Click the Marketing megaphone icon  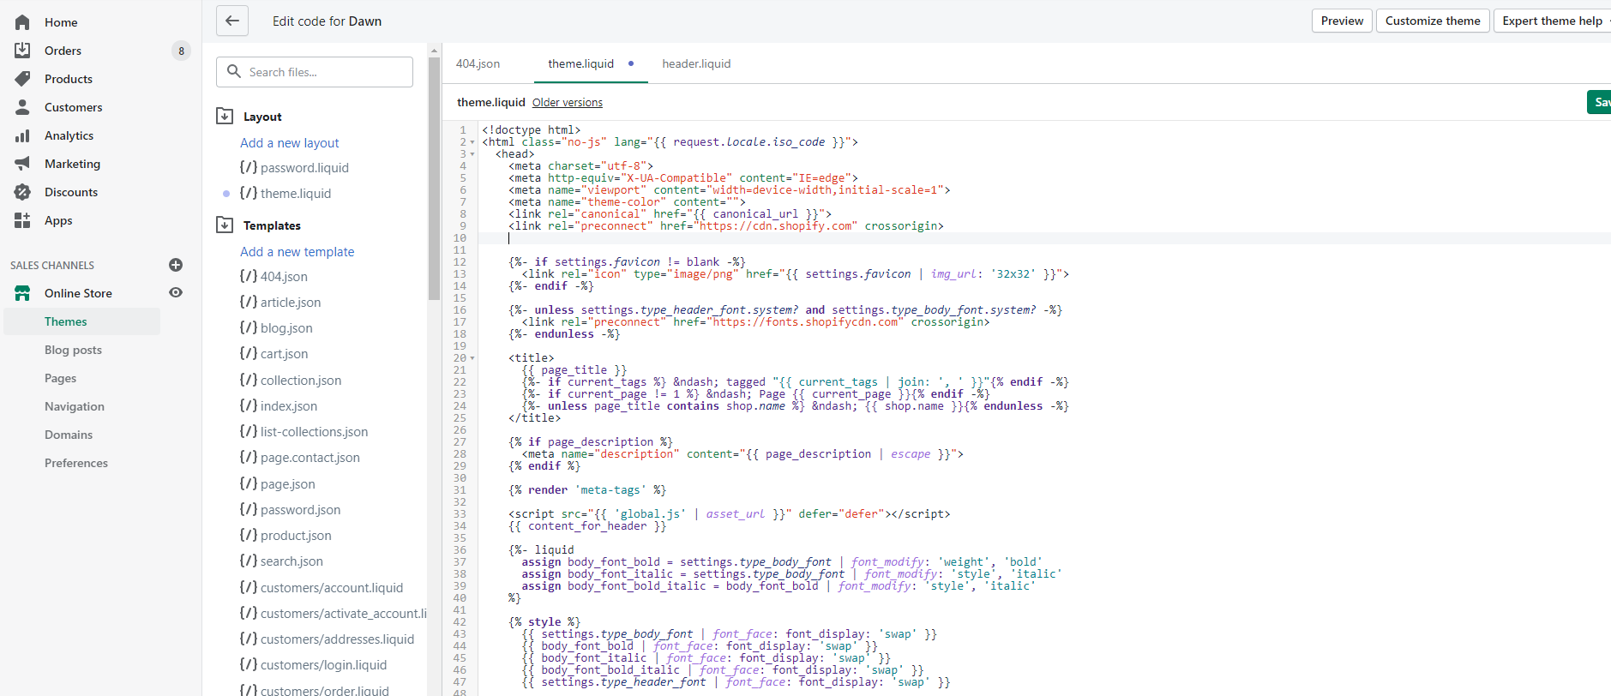(22, 164)
